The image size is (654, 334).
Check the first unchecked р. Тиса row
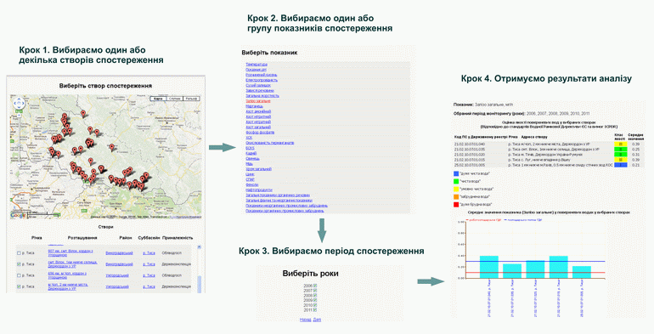click(19, 253)
